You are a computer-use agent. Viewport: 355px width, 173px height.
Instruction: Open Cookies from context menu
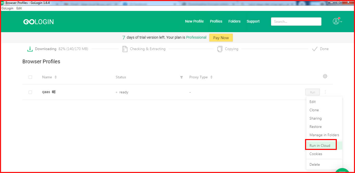(x=324, y=154)
